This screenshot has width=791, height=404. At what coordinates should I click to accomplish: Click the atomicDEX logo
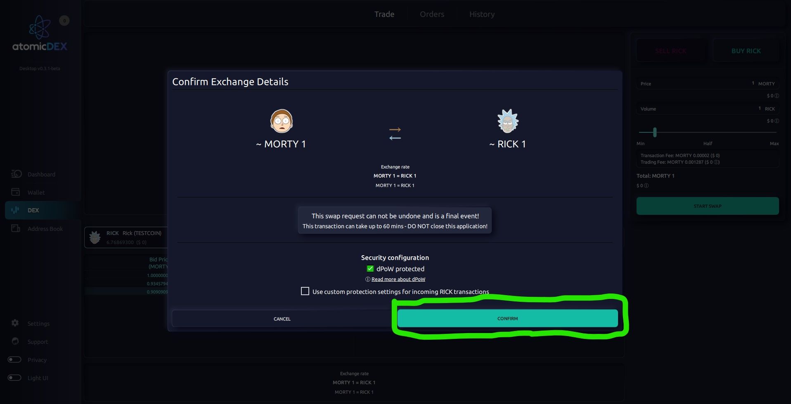(40, 33)
